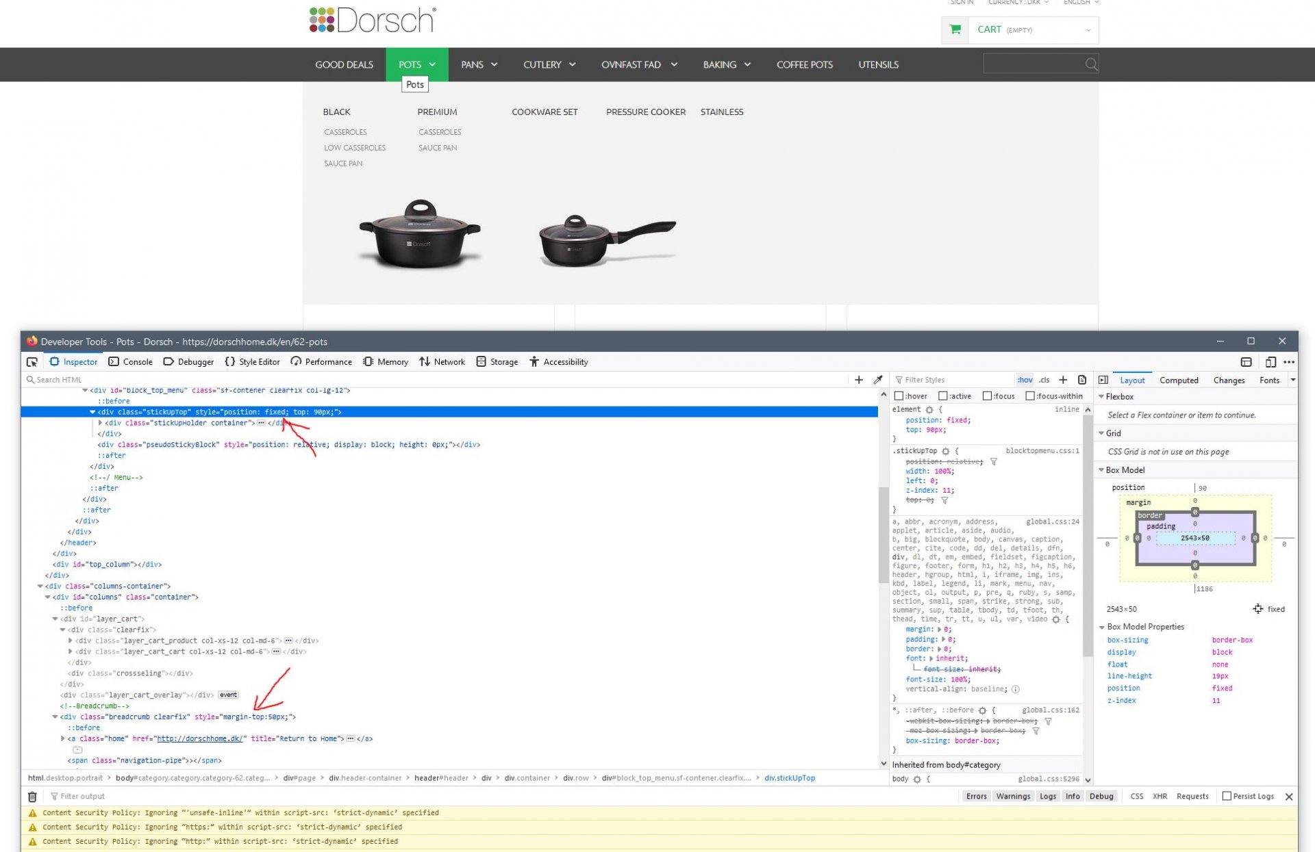1315x852 pixels.
Task: Enable the :hover pseudo-class checkbox
Action: [899, 396]
